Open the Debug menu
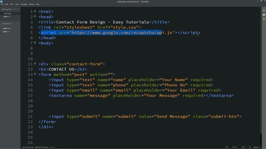Image resolution: width=266 pixels, height=149 pixels. (x=32, y=4)
